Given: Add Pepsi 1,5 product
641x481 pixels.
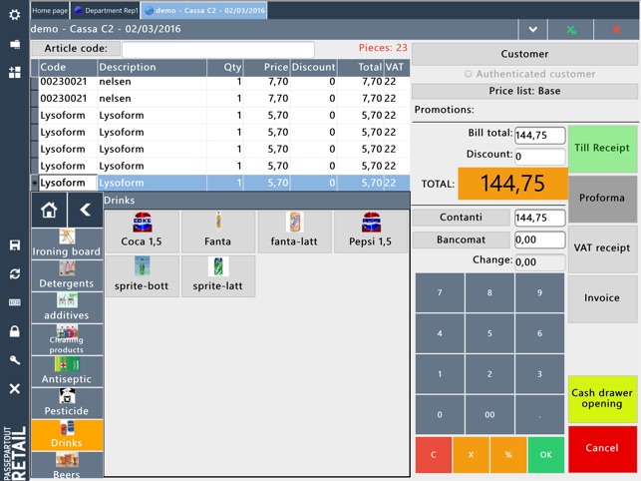Looking at the screenshot, I should (371, 232).
